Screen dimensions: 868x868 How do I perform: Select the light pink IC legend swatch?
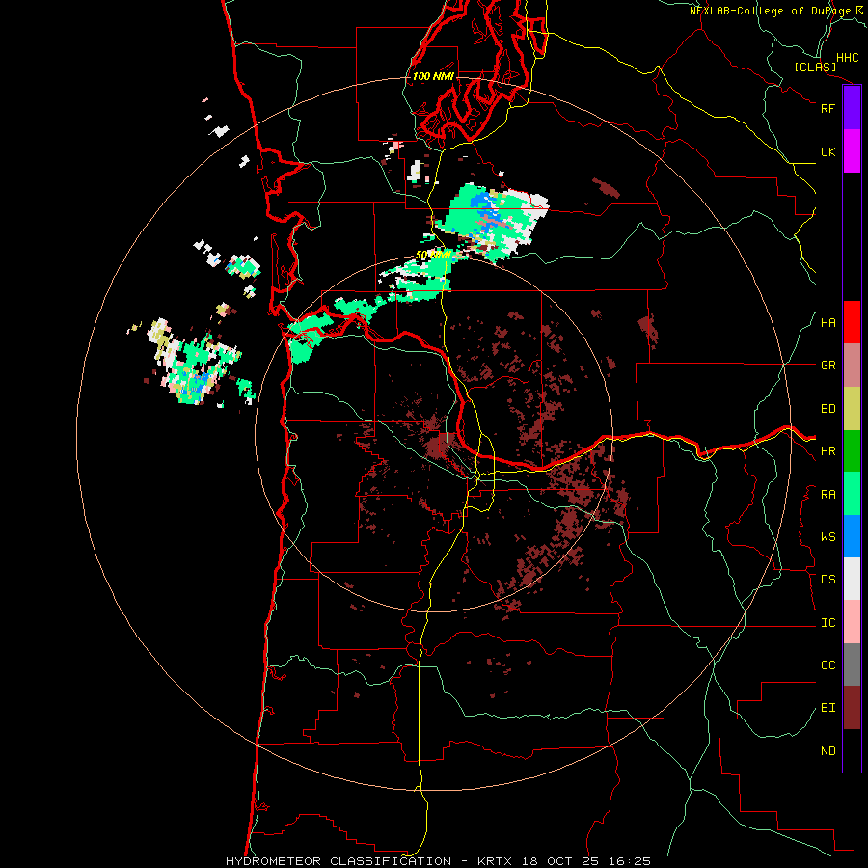852,622
